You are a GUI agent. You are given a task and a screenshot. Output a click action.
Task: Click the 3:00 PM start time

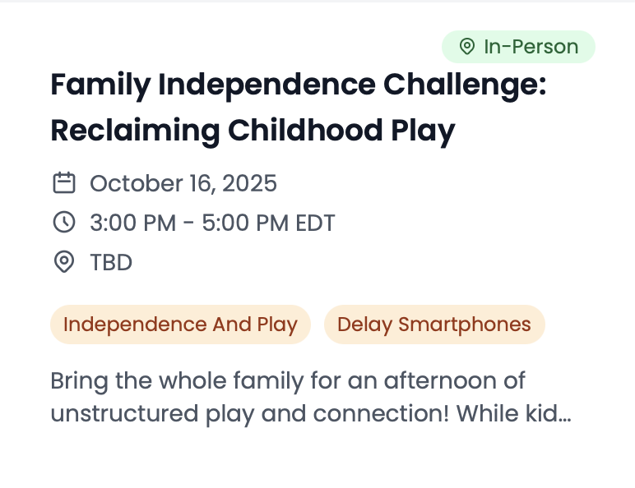coord(133,223)
